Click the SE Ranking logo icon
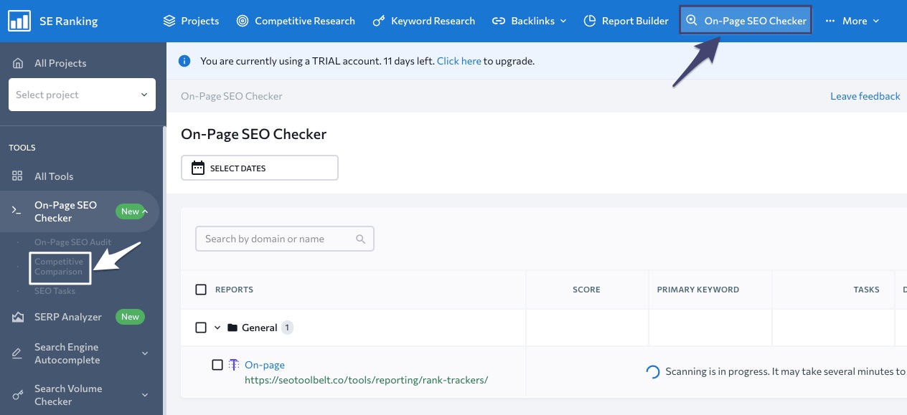907x415 pixels. pyautogui.click(x=19, y=21)
